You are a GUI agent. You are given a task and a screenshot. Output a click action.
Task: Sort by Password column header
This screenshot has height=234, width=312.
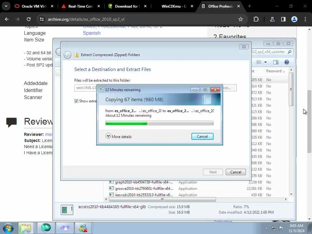(x=275, y=71)
